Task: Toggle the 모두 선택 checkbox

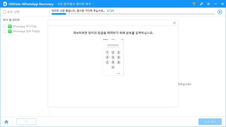Action: click(x=5, y=12)
